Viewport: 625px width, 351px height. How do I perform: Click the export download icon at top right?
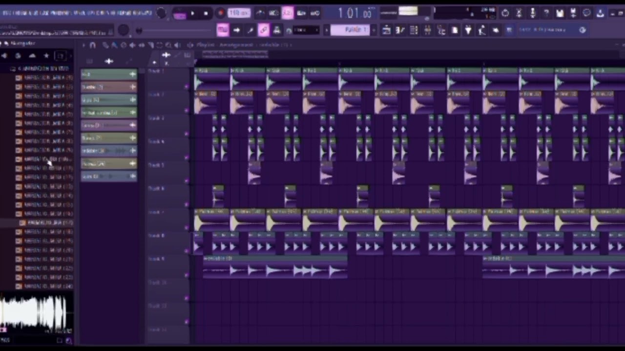(x=600, y=13)
